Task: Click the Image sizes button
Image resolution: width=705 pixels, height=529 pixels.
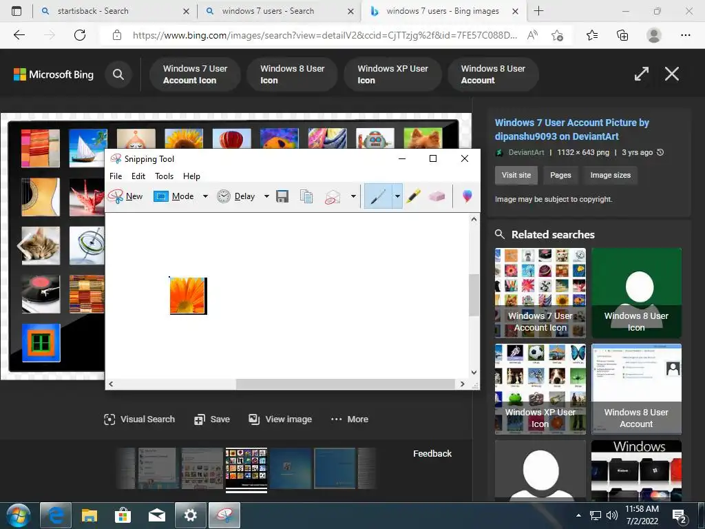Action: [610, 176]
